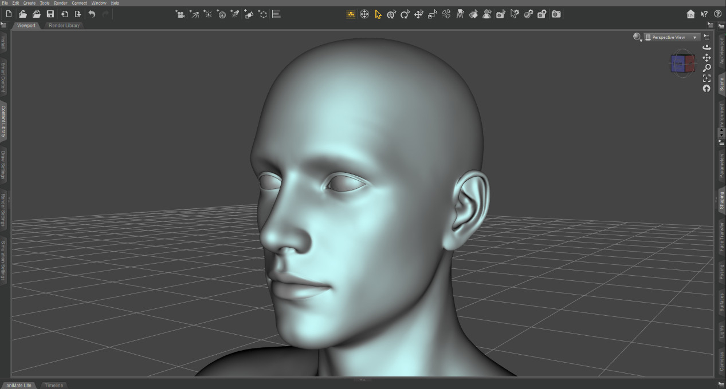Click the reset view arrow control
The height and width of the screenshot is (389, 726).
point(707,89)
